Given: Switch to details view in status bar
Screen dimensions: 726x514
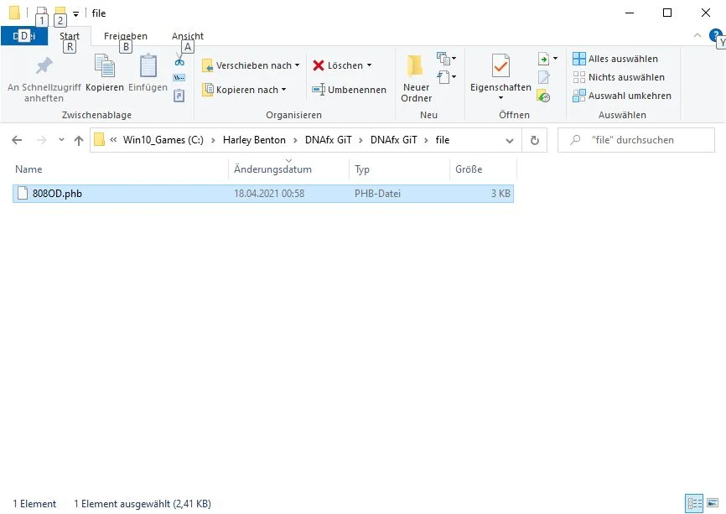Looking at the screenshot, I should (x=694, y=503).
